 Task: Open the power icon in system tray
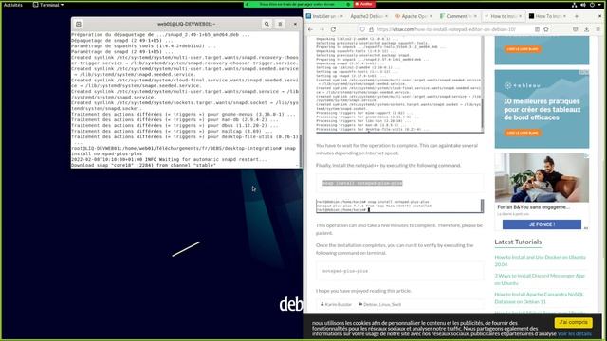tap(592, 5)
